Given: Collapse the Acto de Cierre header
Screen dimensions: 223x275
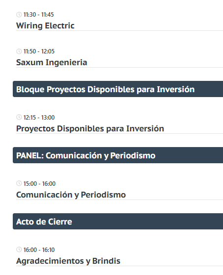Looking at the screenshot, I should click(x=118, y=222).
